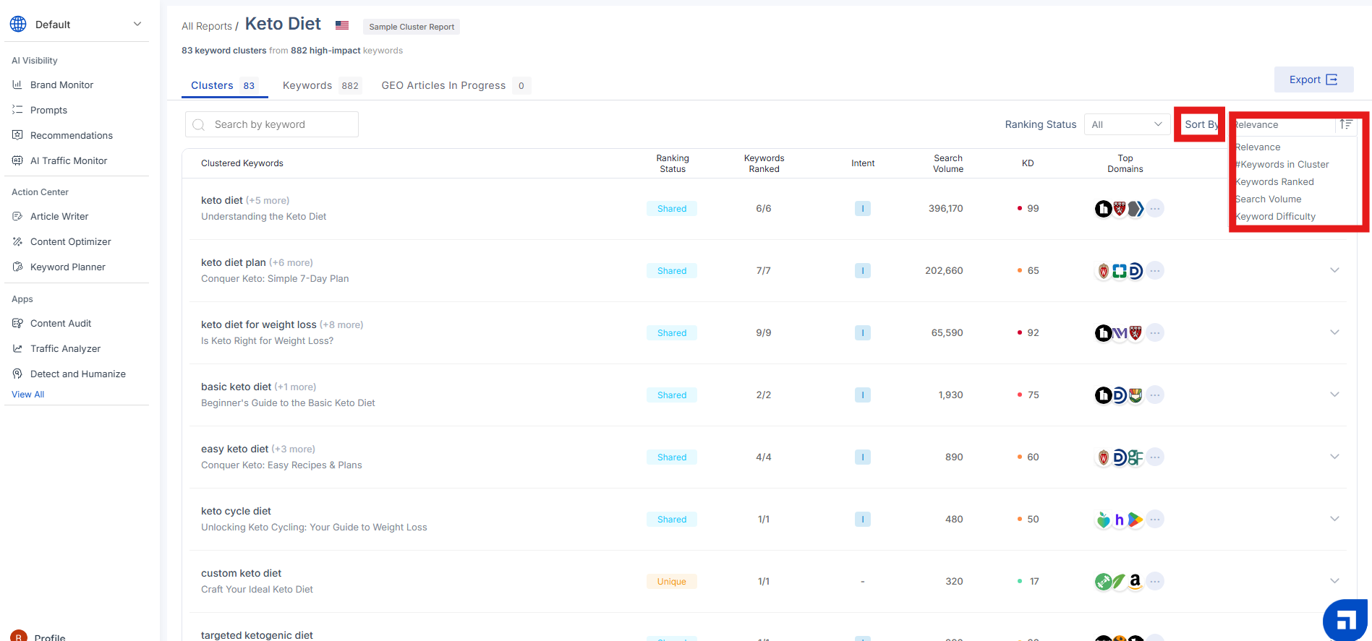The height and width of the screenshot is (641, 1372).
Task: Click the Export button
Action: tap(1313, 79)
